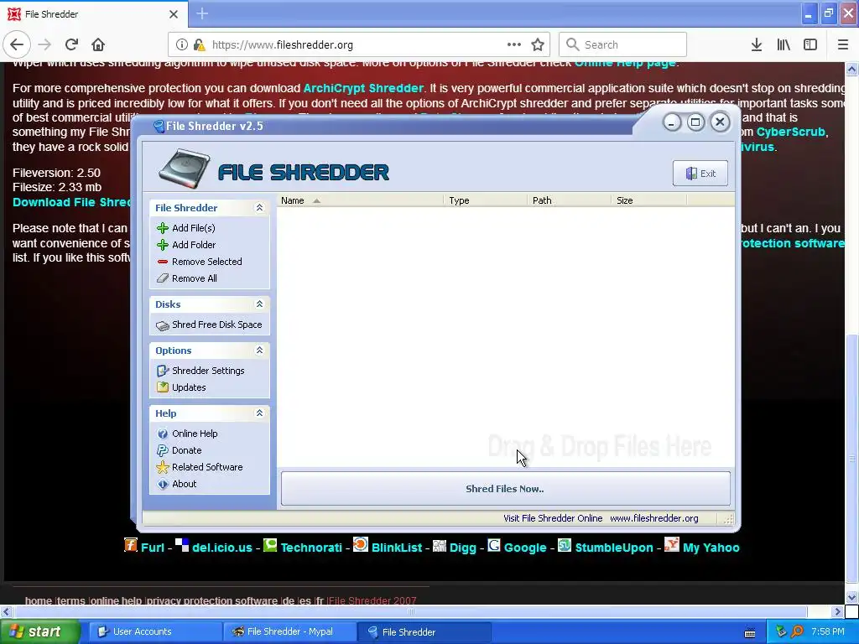Bookmark this page with star icon
The height and width of the screenshot is (644, 859).
[x=538, y=45]
